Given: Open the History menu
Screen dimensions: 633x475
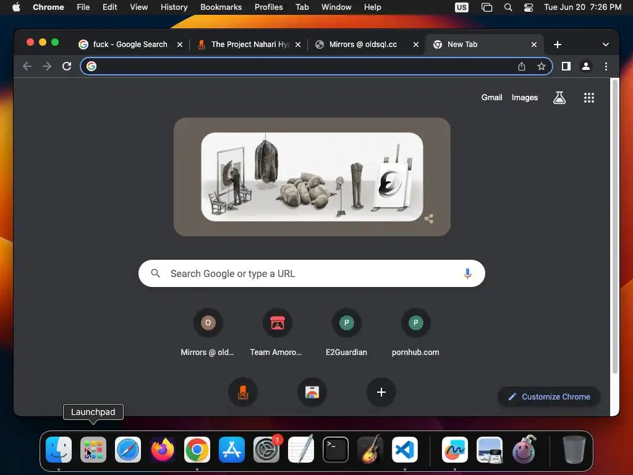Looking at the screenshot, I should click(x=174, y=7).
